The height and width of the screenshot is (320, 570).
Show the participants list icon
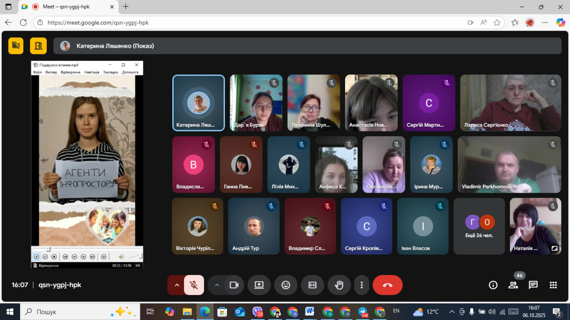(513, 285)
